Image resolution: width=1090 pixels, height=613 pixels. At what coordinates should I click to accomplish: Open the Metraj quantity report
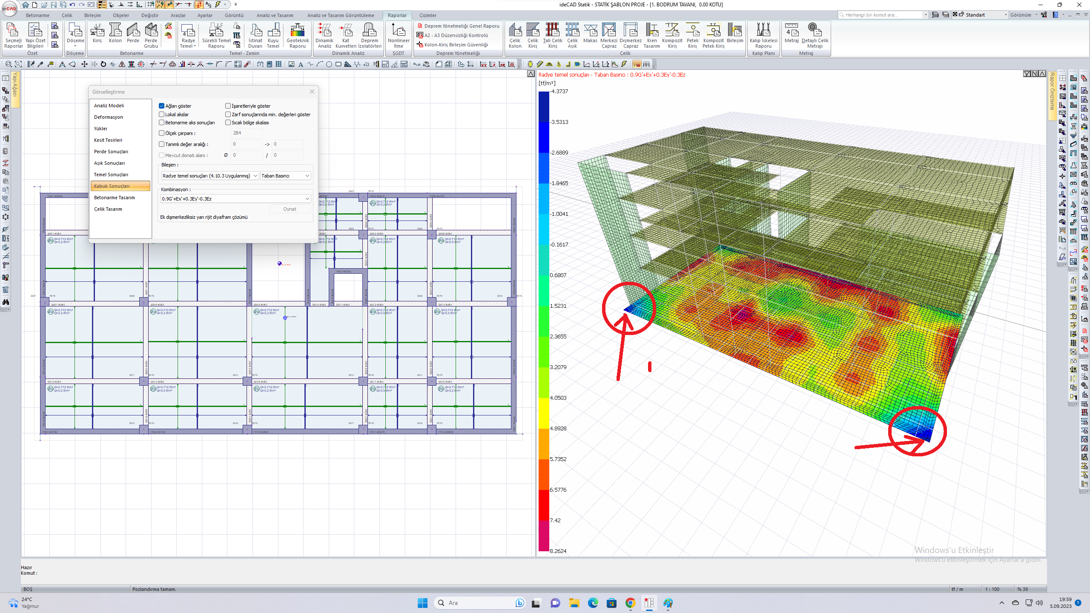pyautogui.click(x=792, y=33)
